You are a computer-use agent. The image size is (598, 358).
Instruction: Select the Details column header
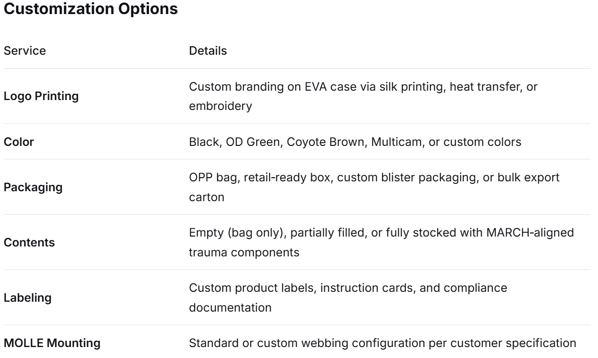coord(208,51)
